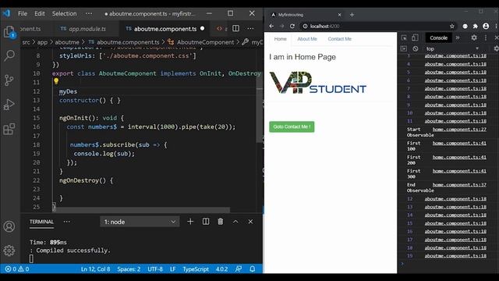
Task: Click the 4.0.2 TypeScript version entry
Action: (x=221, y=269)
